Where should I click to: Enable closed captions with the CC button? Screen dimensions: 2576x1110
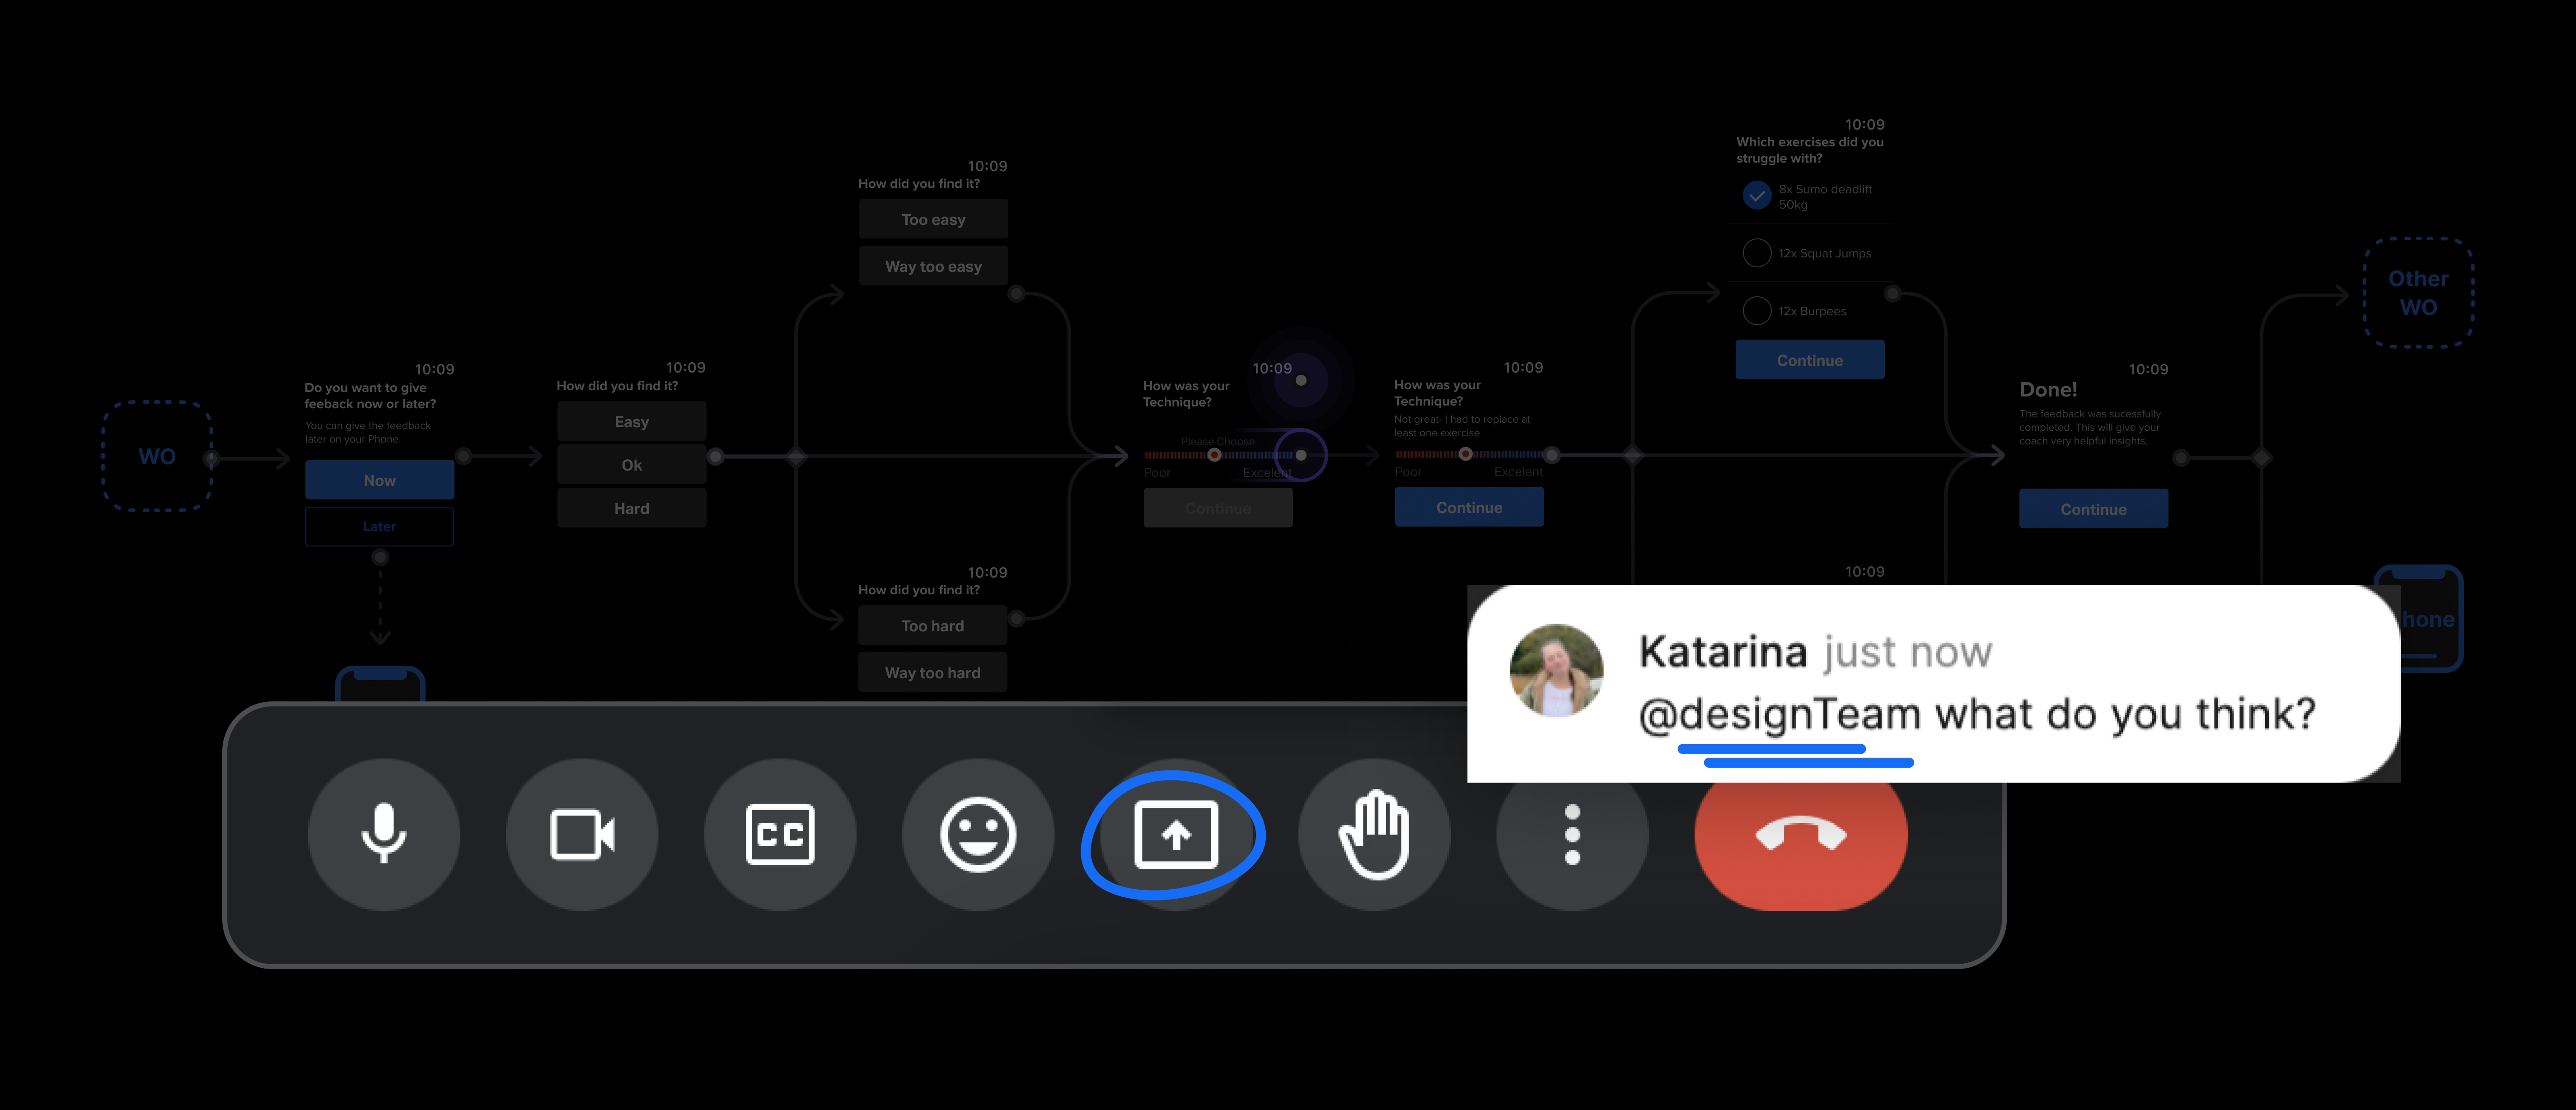pyautogui.click(x=780, y=833)
